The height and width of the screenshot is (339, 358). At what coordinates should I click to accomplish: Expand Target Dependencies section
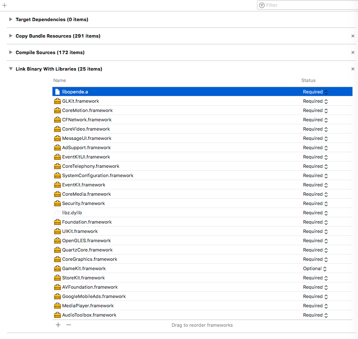[10, 19]
